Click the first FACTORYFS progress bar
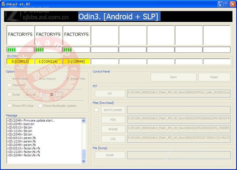The image size is (237, 170). pyautogui.click(x=20, y=50)
